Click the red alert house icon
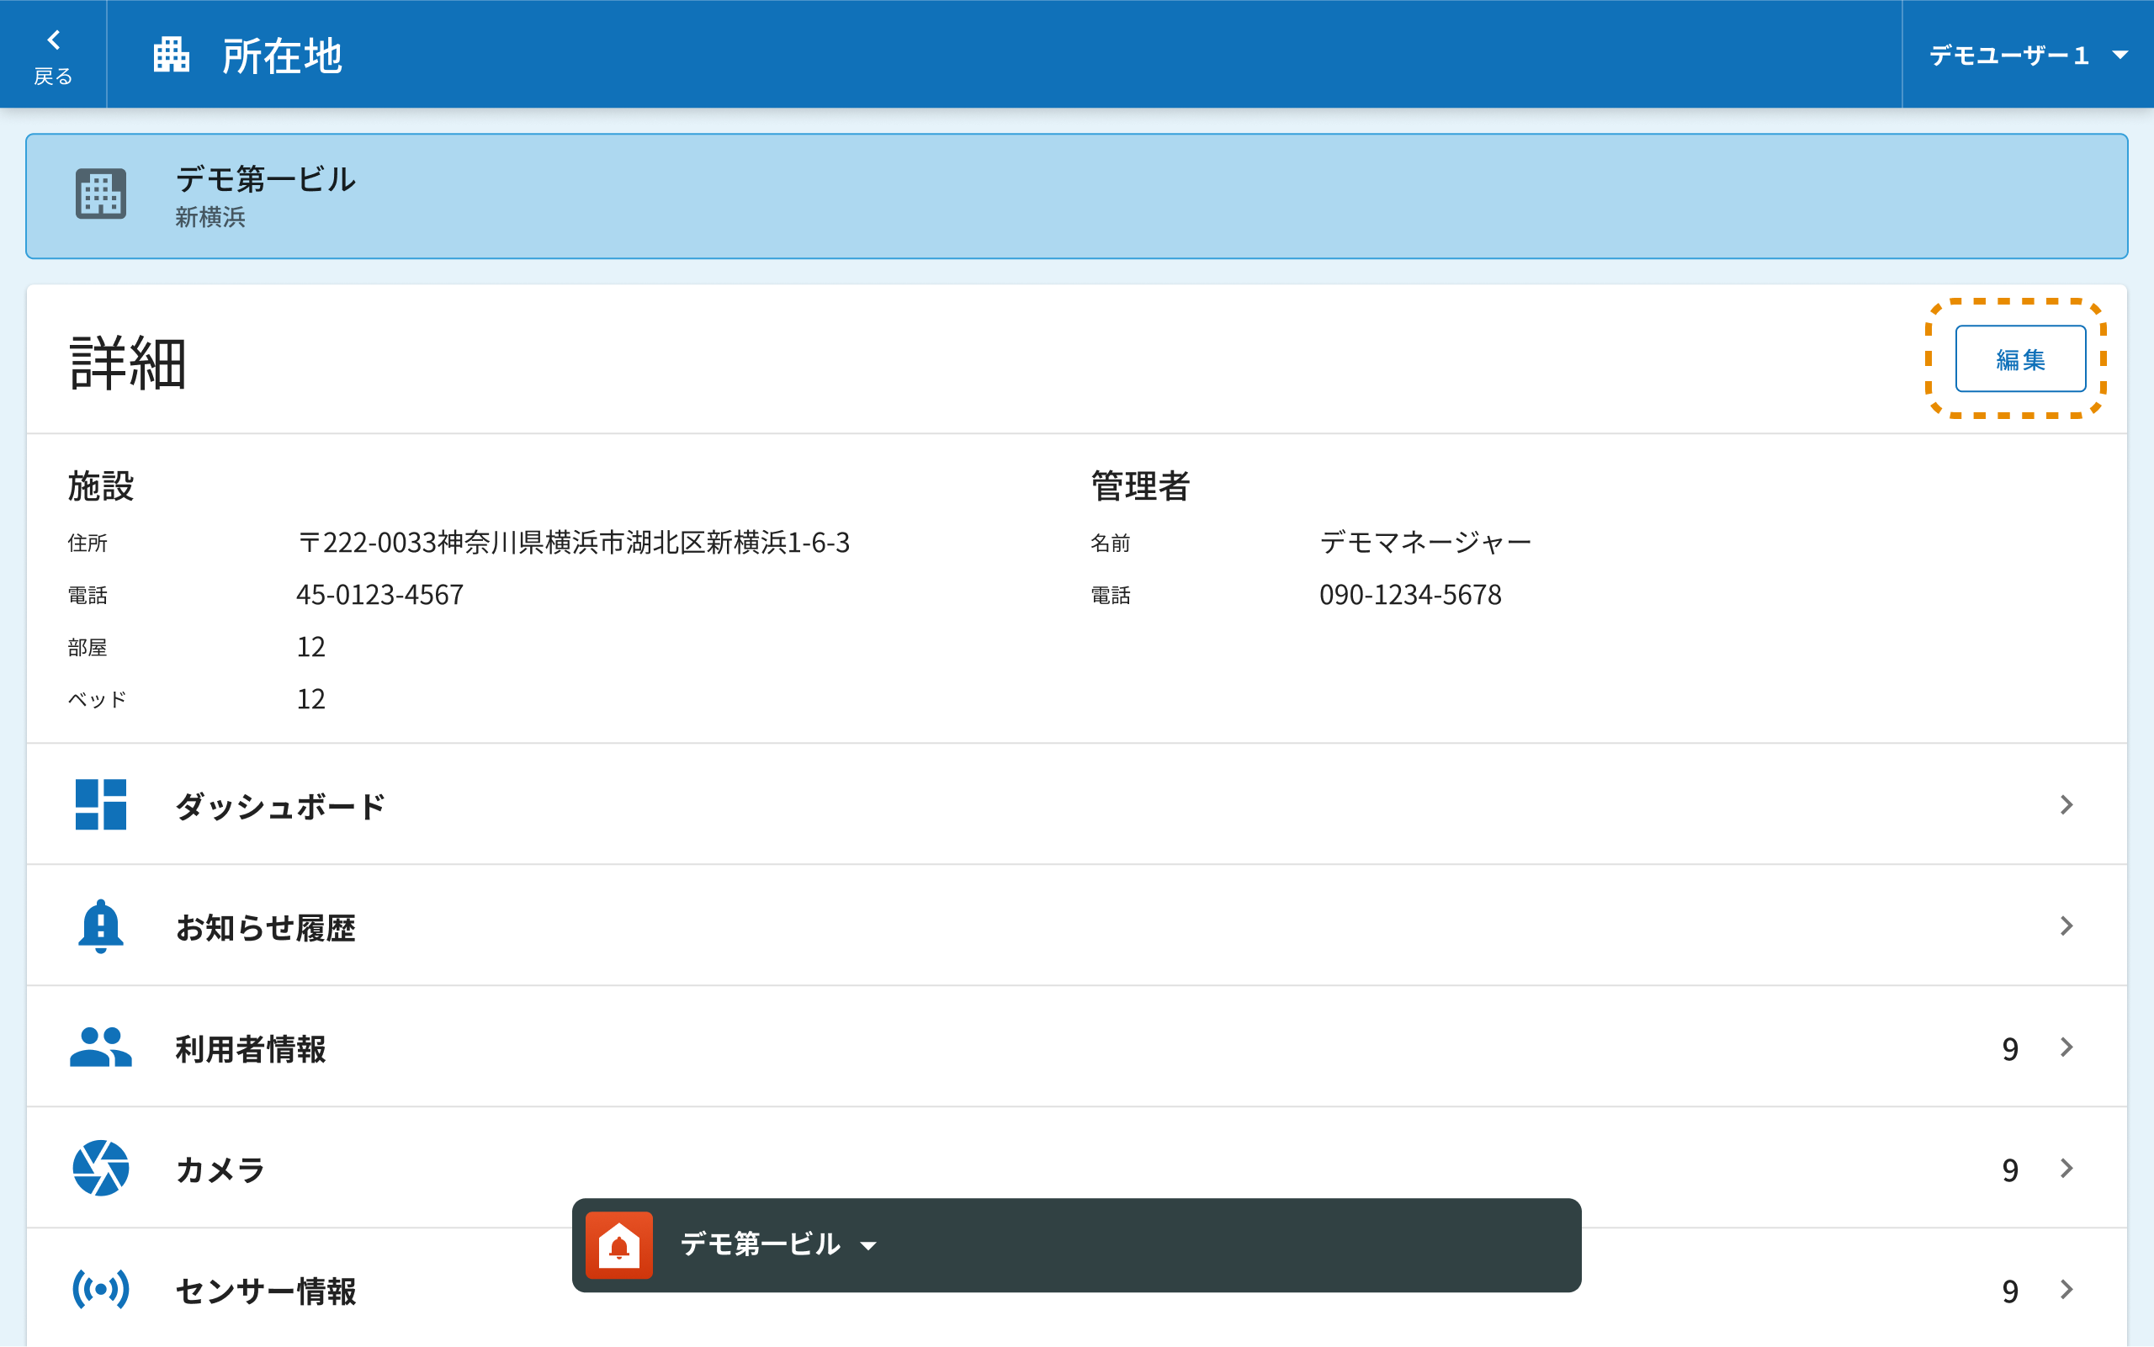This screenshot has width=2154, height=1347. 619,1244
